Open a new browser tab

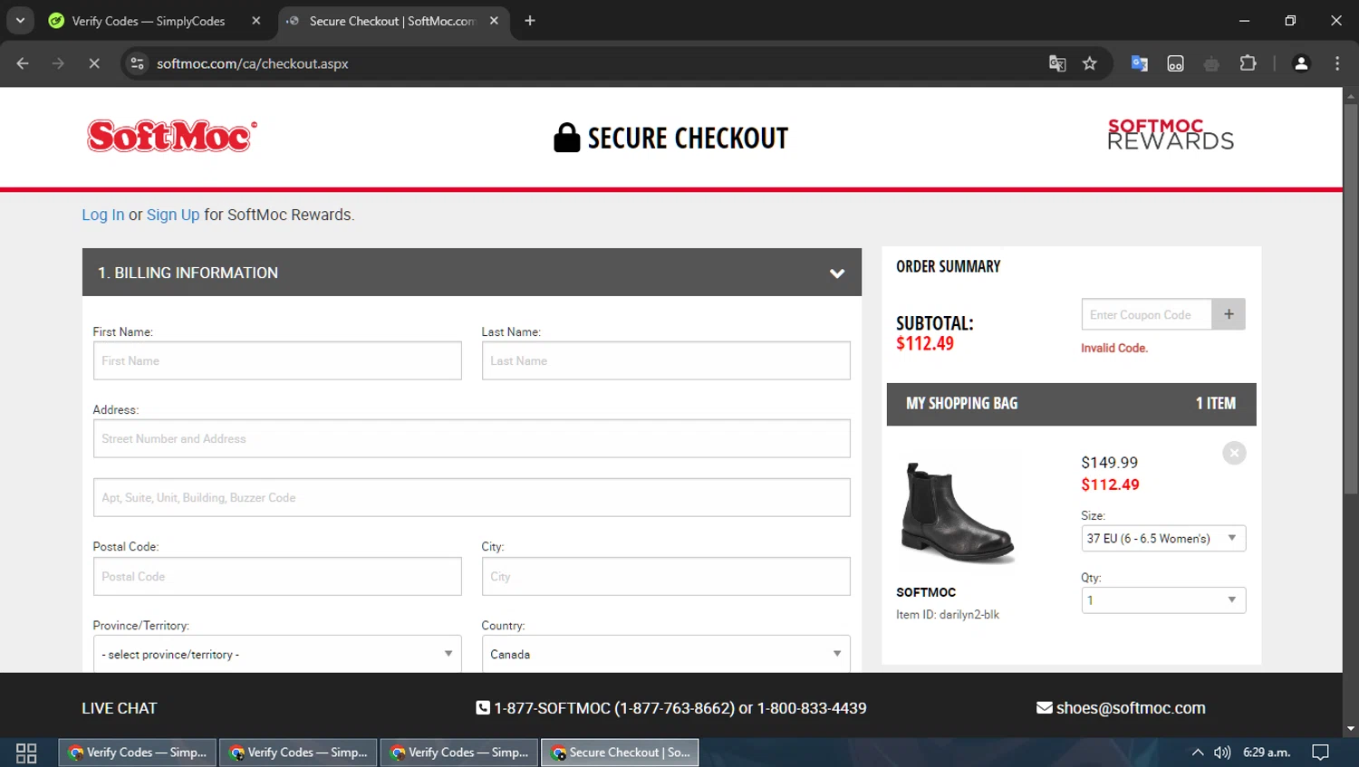click(x=530, y=21)
